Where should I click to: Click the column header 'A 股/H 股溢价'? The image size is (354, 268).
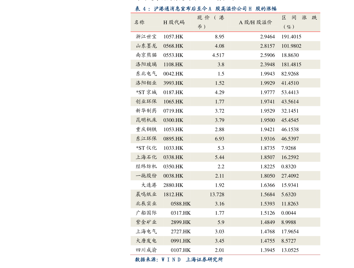tap(255, 22)
